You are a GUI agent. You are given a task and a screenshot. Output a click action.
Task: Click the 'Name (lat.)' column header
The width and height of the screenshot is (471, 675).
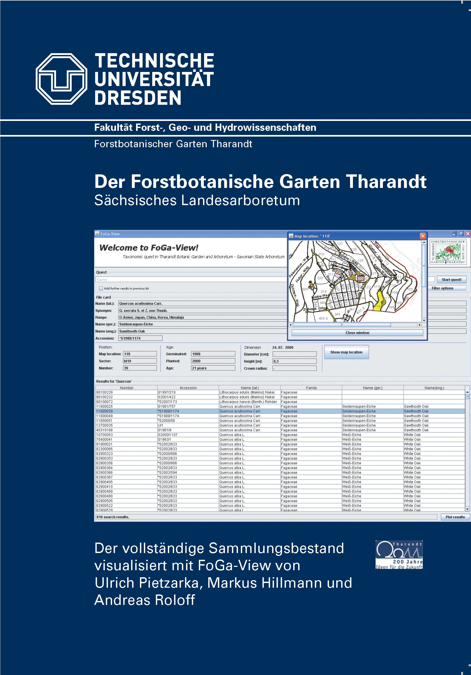(x=250, y=388)
